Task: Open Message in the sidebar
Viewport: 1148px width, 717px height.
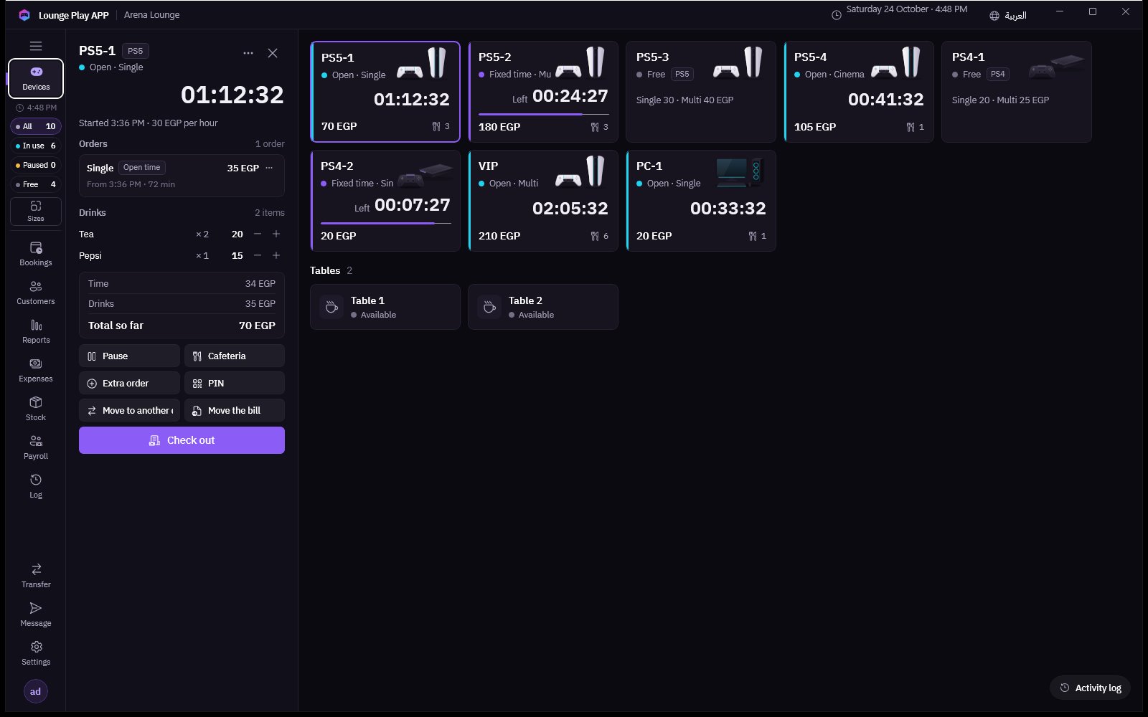Action: [x=36, y=614]
